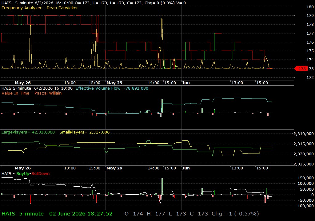Click 'Value In Time - Pascal Willain' label
The height and width of the screenshot is (221, 315).
[32, 93]
